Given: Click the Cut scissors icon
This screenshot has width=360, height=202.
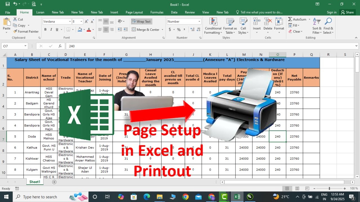Looking at the screenshot, I should (15, 19).
